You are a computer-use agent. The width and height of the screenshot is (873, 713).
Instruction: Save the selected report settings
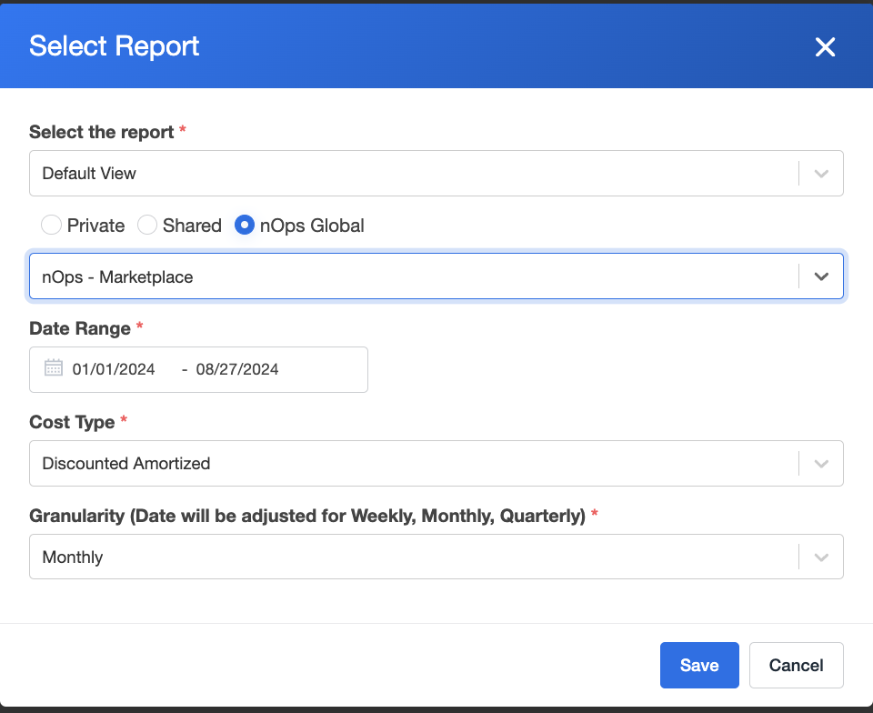click(699, 665)
